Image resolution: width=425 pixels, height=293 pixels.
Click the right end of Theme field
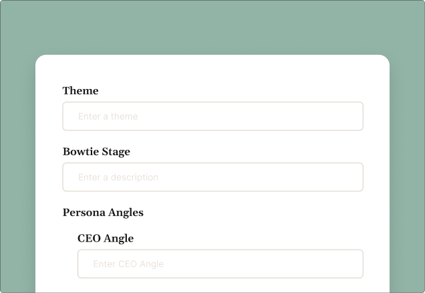tap(351, 116)
